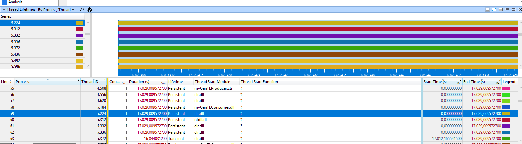Image resolution: width=522 pixels, height=144 pixels.
Task: Click the 5.436 series brown swatch
Action: point(79,54)
